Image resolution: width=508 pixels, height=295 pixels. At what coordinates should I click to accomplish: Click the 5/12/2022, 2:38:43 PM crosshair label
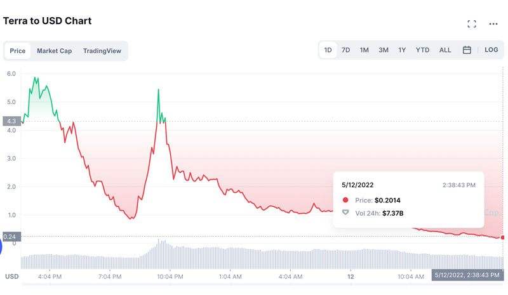click(467, 275)
